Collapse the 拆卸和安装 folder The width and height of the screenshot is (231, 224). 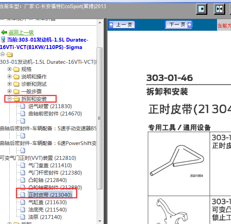[9, 98]
